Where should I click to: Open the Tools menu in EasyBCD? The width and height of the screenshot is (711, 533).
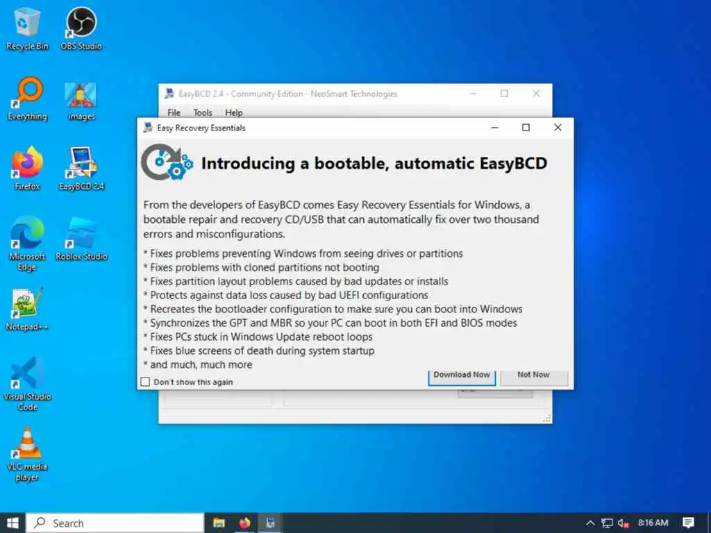pyautogui.click(x=203, y=112)
